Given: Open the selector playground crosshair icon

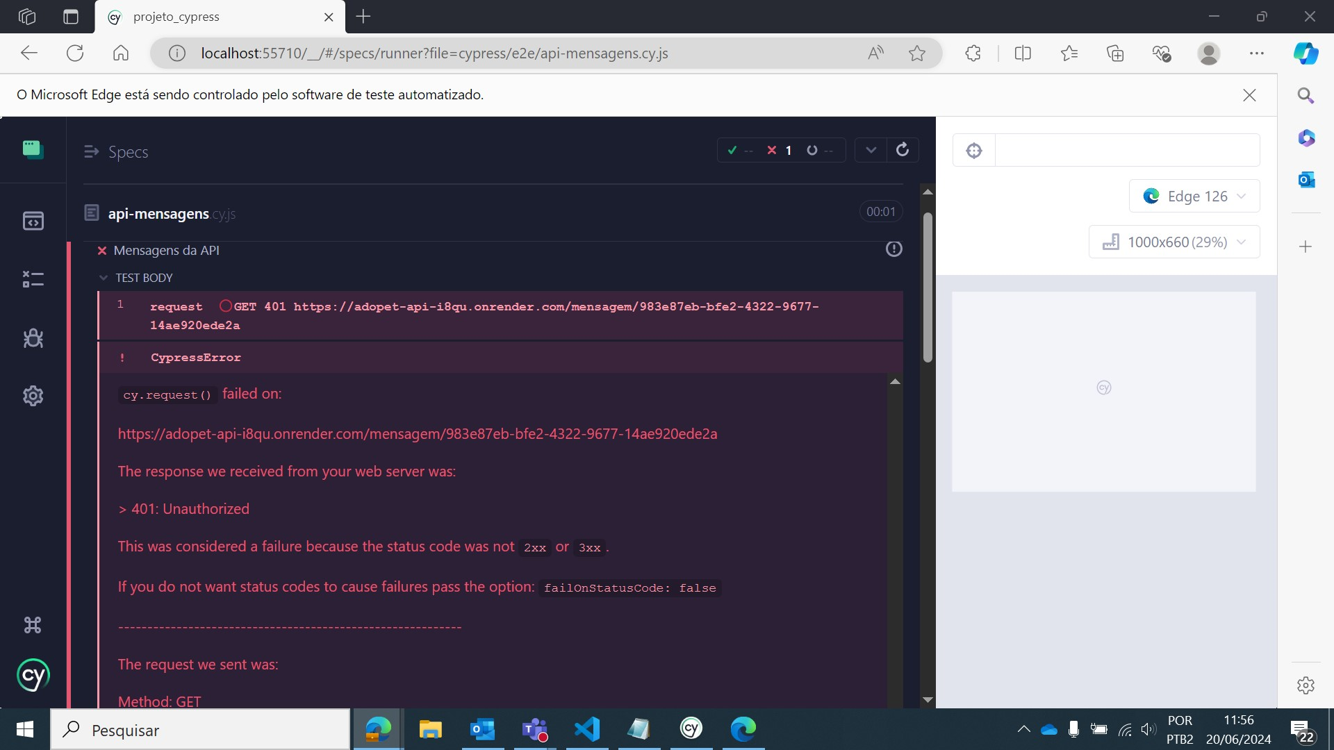Looking at the screenshot, I should coord(974,150).
